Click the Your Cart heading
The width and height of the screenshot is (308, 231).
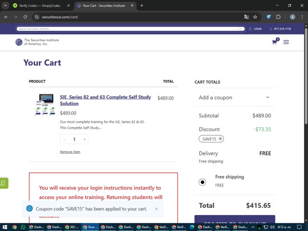pos(42,63)
